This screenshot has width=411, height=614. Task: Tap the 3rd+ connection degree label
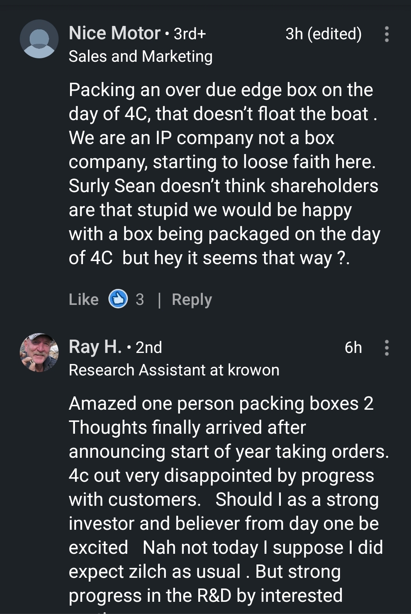tap(190, 34)
